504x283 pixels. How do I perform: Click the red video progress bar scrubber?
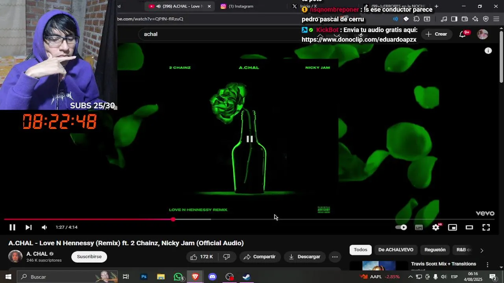click(x=173, y=219)
